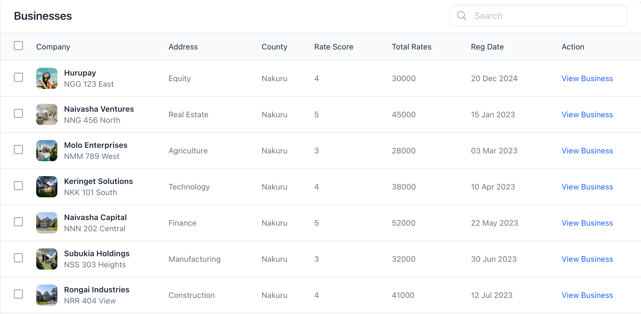Click total rates value 30000
The width and height of the screenshot is (641, 314).
[404, 78]
